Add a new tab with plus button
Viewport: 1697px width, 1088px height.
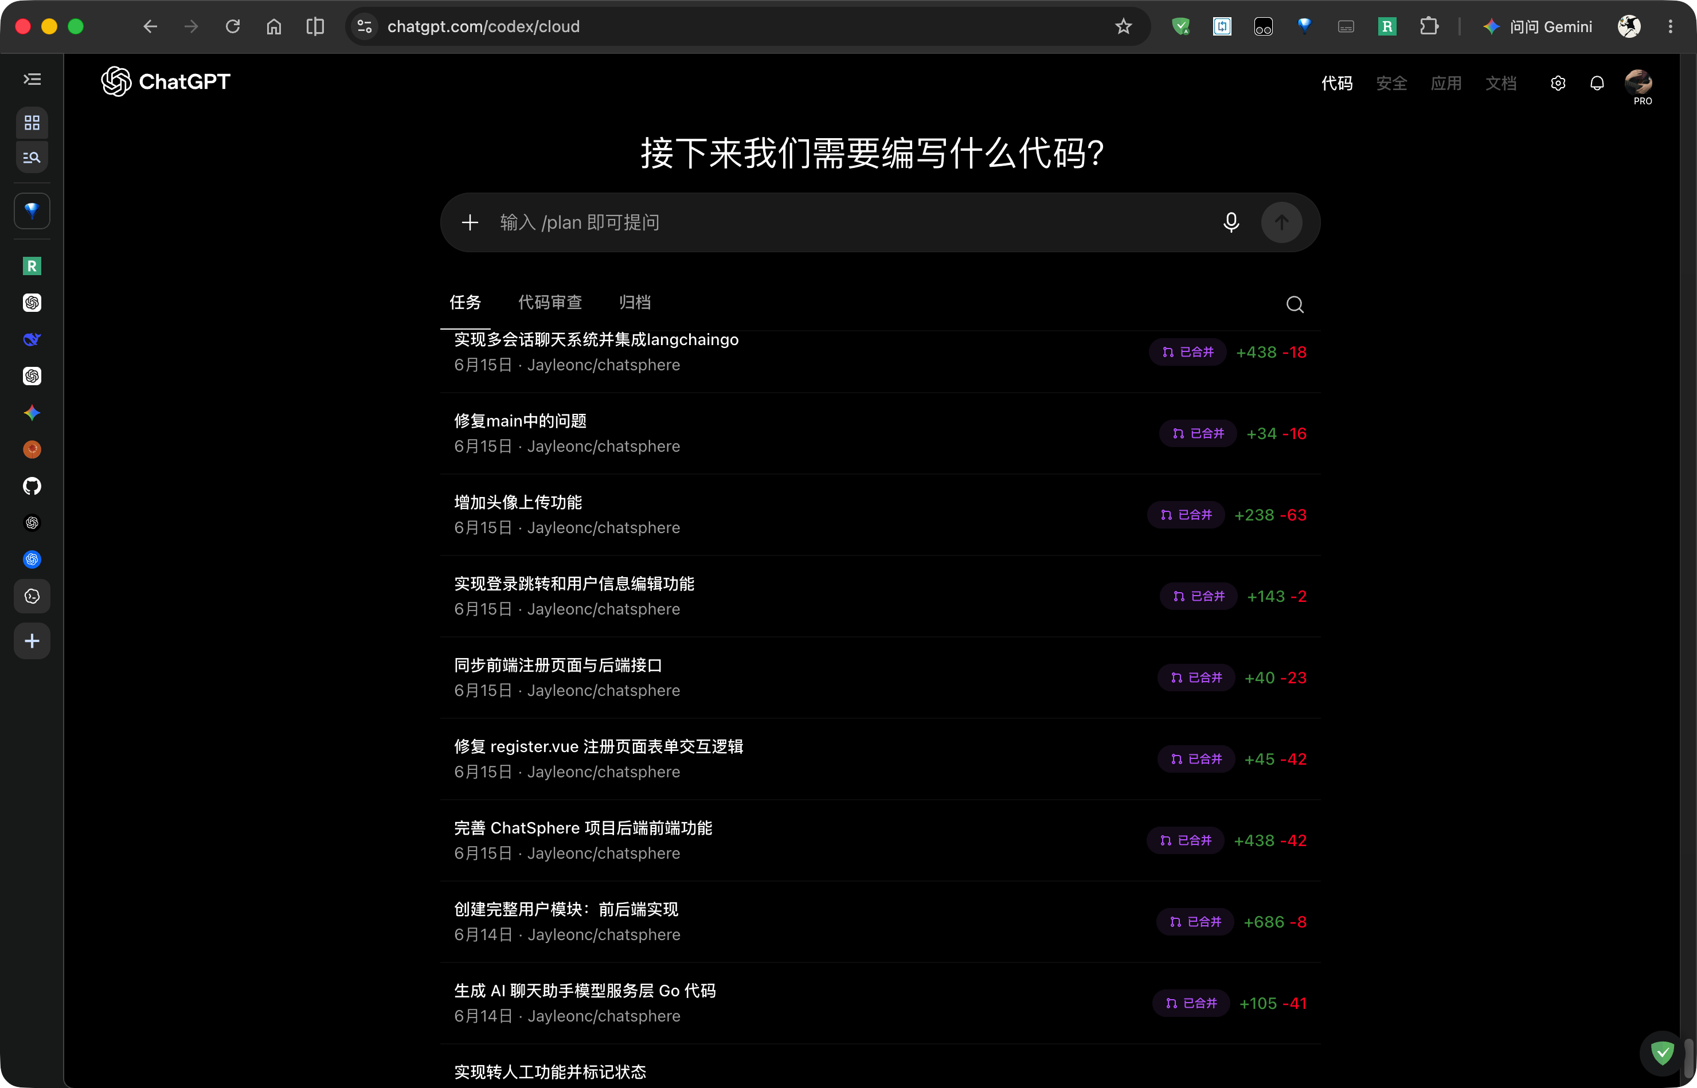(32, 641)
